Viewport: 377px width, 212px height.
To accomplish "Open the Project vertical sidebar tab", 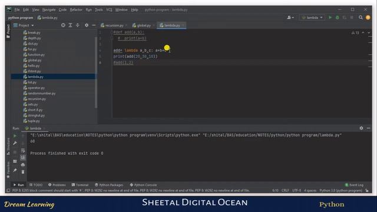I will tap(8, 31).
